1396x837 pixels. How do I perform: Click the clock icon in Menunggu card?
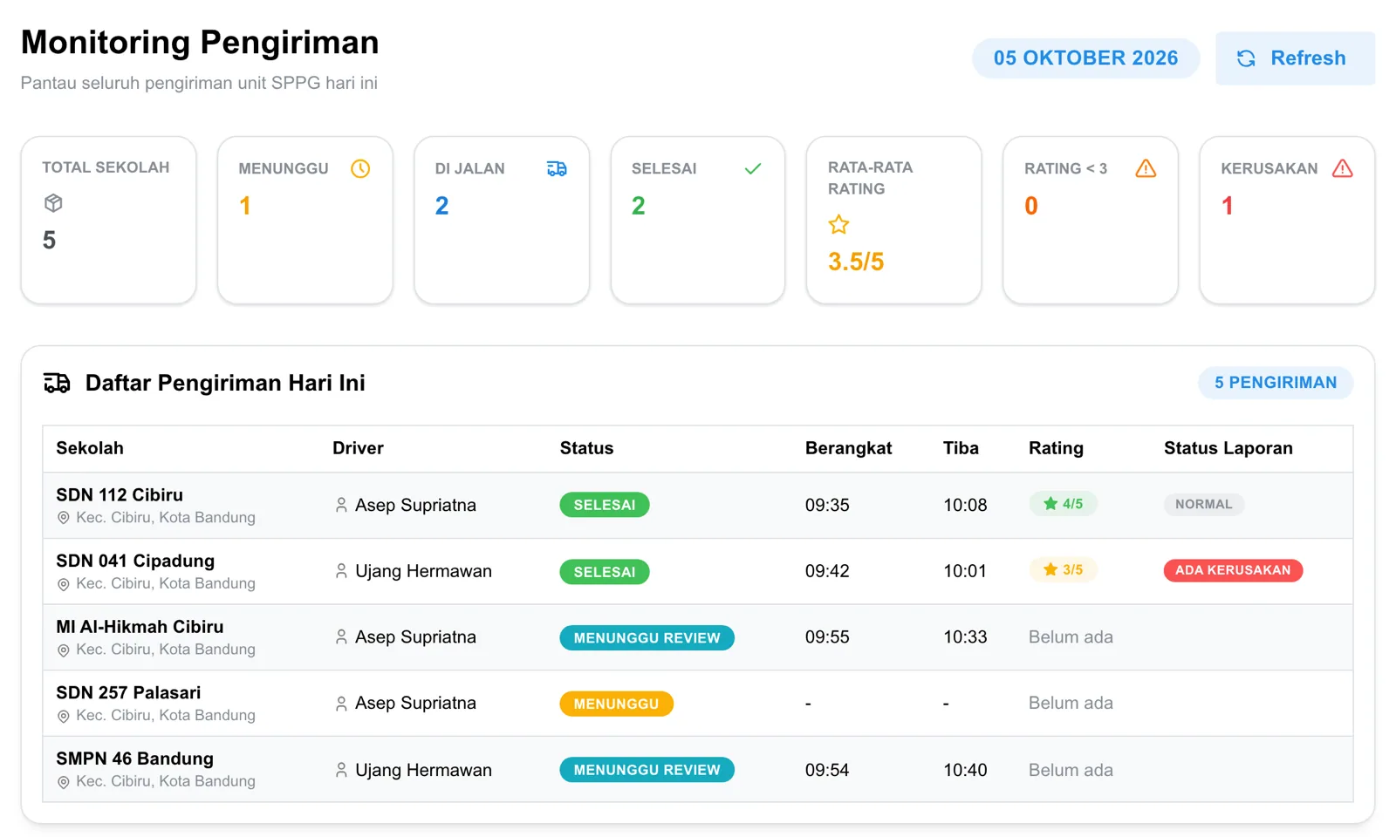click(x=360, y=168)
